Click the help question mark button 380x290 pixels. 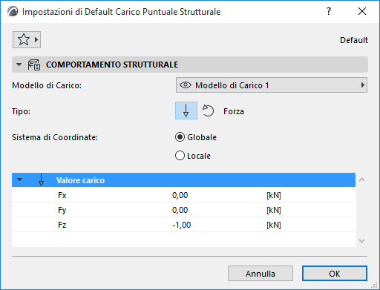click(x=329, y=11)
